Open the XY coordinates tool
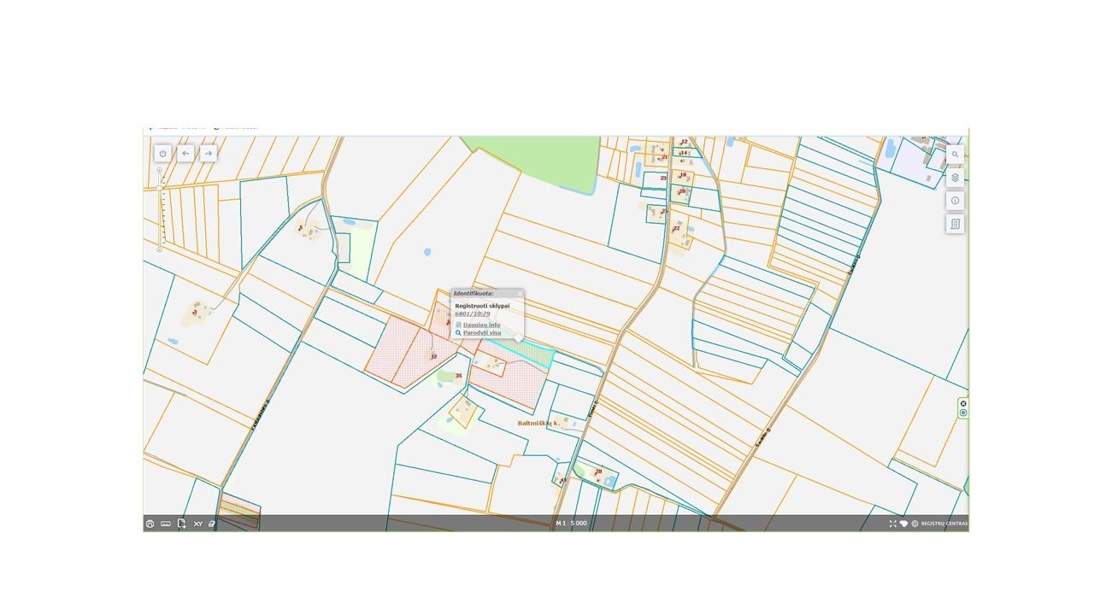The image size is (1094, 615). click(x=197, y=524)
